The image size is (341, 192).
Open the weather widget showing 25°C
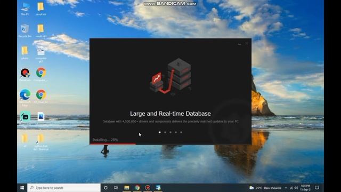[265, 188]
